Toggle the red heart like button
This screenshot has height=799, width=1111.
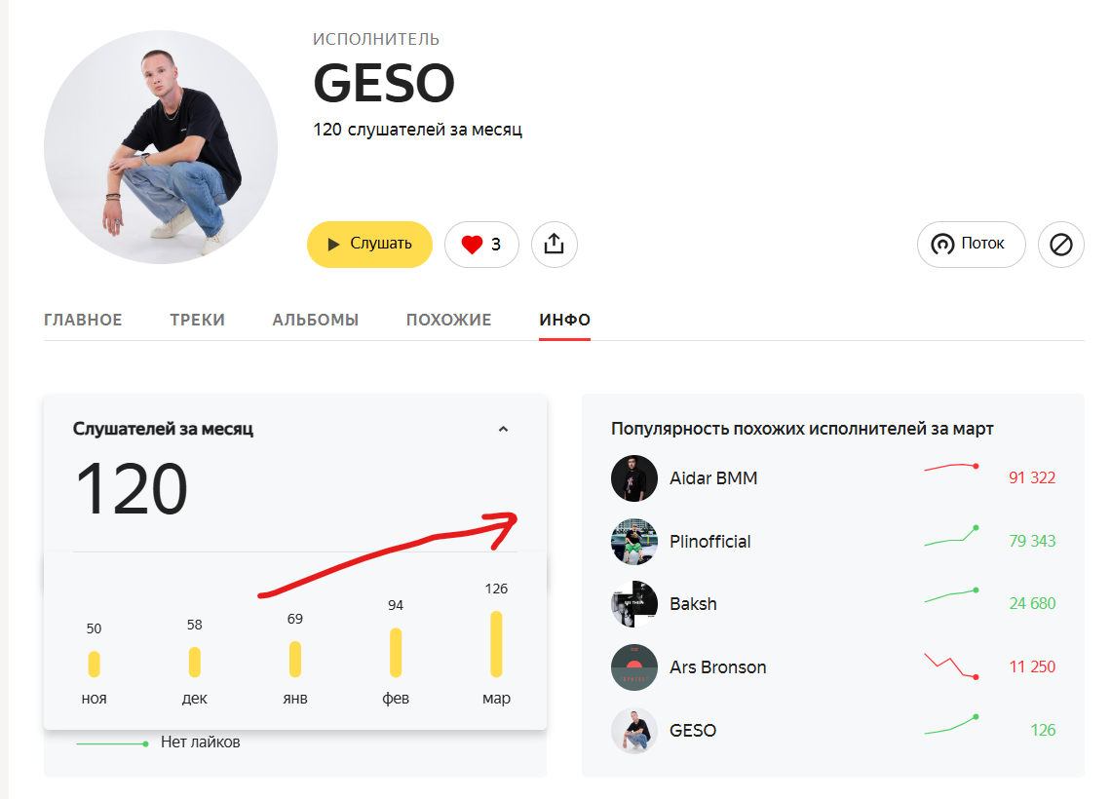[481, 245]
